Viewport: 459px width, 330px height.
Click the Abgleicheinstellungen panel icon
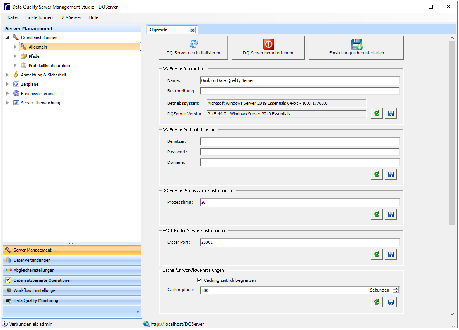point(9,270)
